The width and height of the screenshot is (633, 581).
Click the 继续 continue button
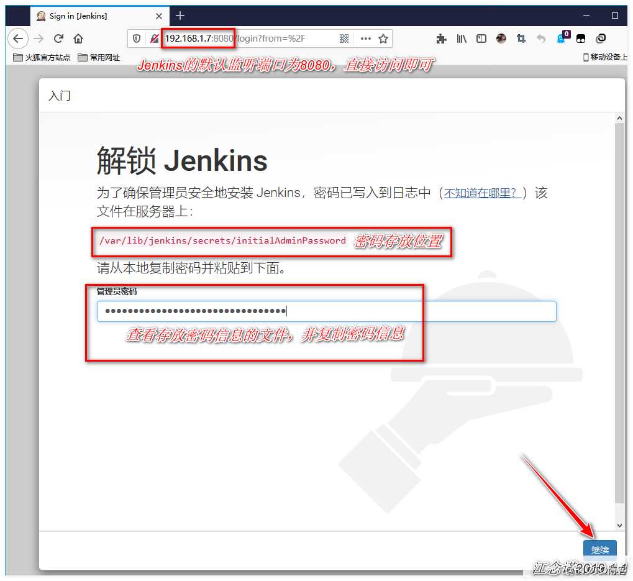coord(599,549)
